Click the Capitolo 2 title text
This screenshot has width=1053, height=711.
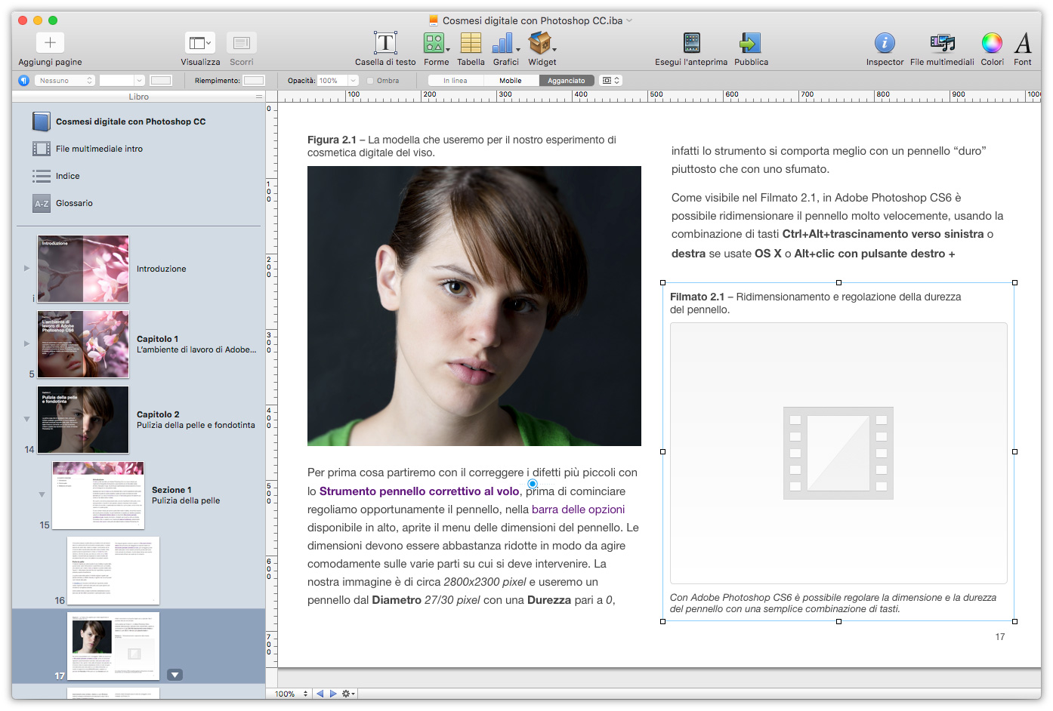point(158,414)
